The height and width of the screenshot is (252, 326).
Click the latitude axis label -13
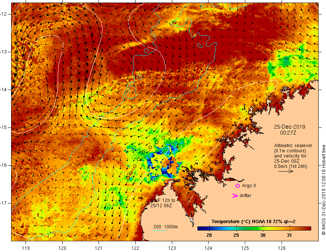point(4,52)
